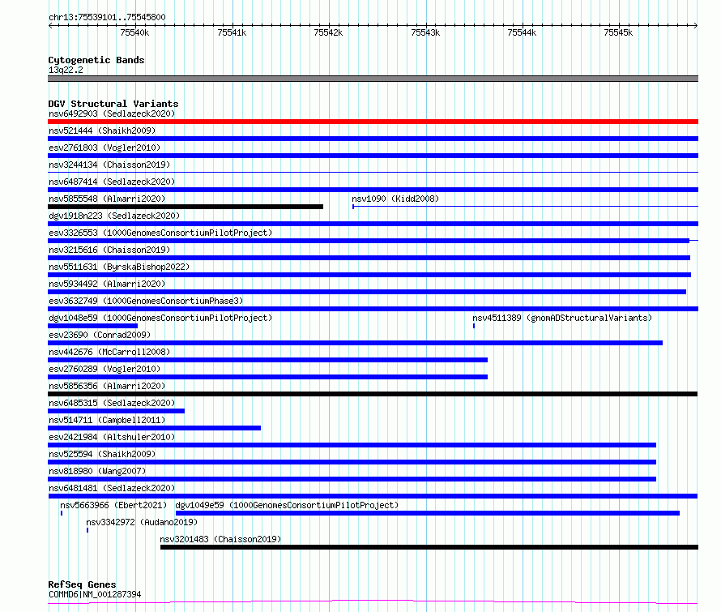Image resolution: width=721 pixels, height=612 pixels.
Task: Click the DGV Structural Variants track title
Action: (x=113, y=104)
